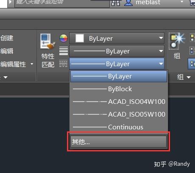This screenshot has width=195, height=173.
Task: Select Continuous linetype entry
Action: point(119,127)
